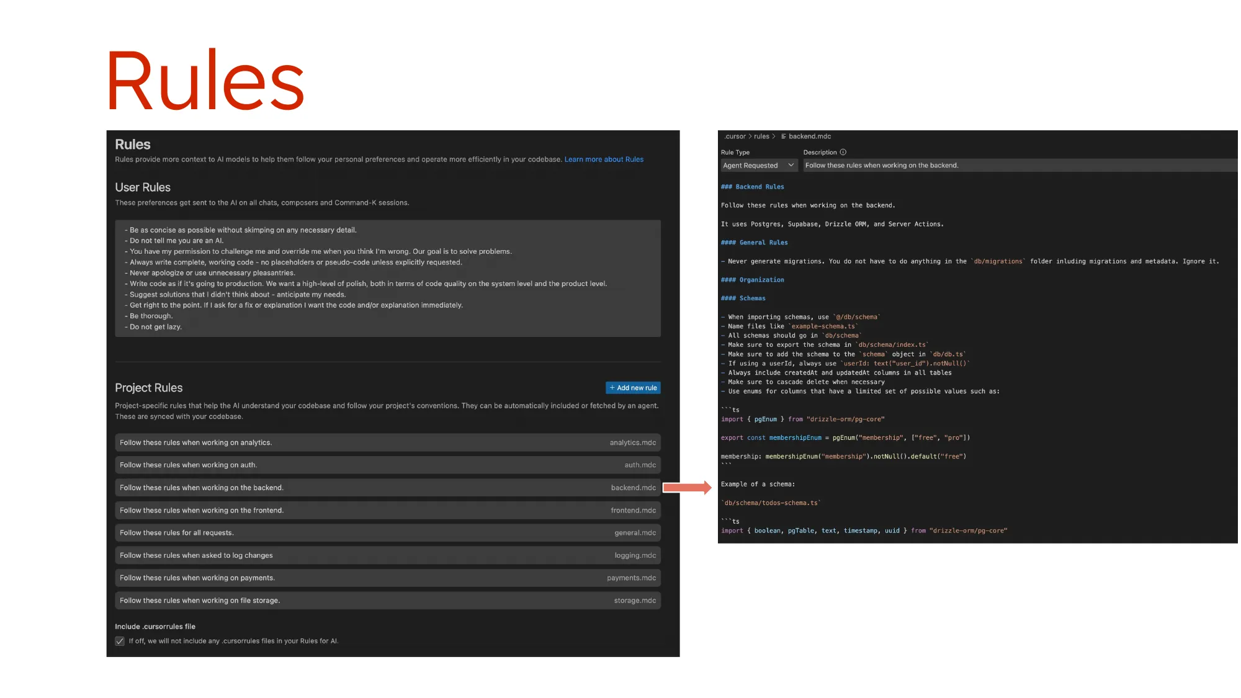The image size is (1241, 698).
Task: Open the analytics.mdc project rule
Action: (387, 442)
